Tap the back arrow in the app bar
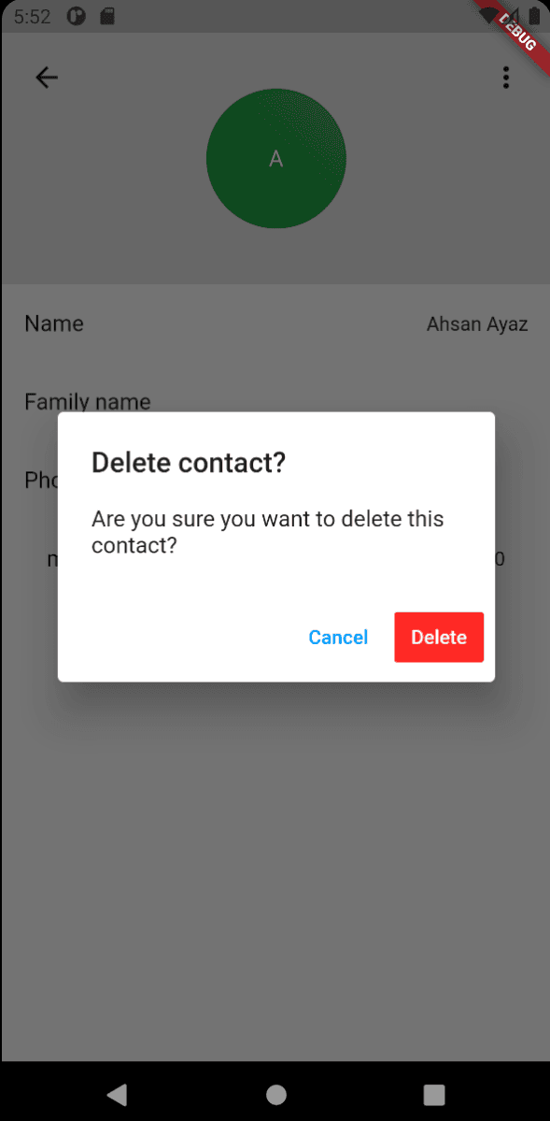550x1121 pixels. (47, 78)
